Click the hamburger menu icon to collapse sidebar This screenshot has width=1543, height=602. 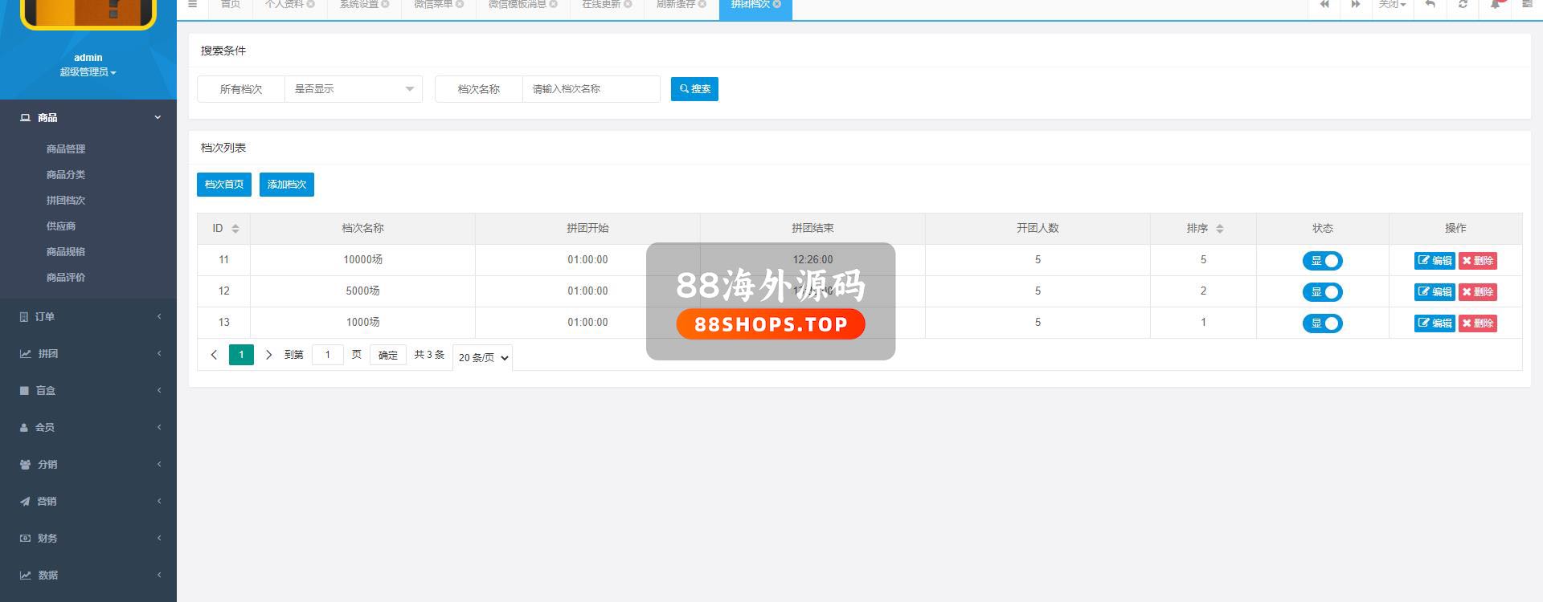point(192,5)
